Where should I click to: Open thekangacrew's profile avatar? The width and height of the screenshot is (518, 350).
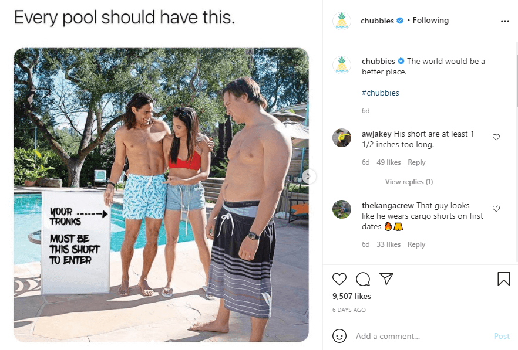click(x=342, y=209)
